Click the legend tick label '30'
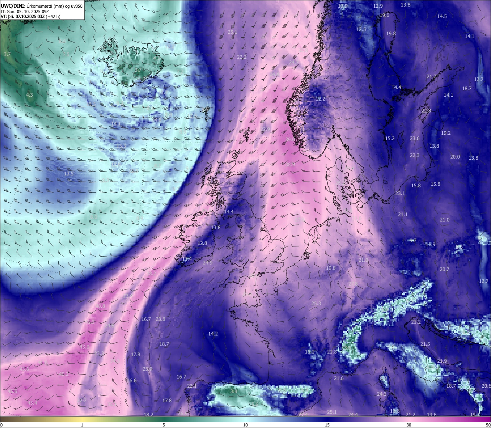Screen dimensions: 491x428 [x=409, y=425]
